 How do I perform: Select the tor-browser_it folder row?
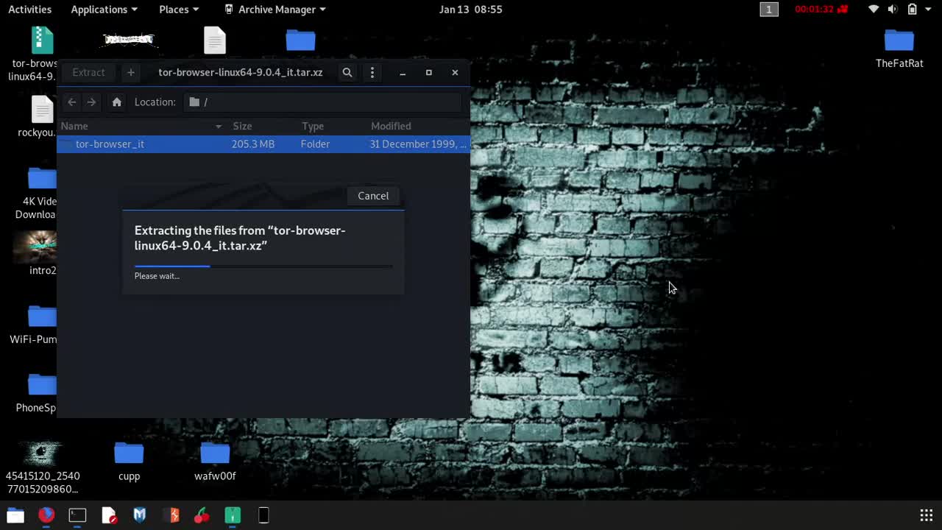263,144
